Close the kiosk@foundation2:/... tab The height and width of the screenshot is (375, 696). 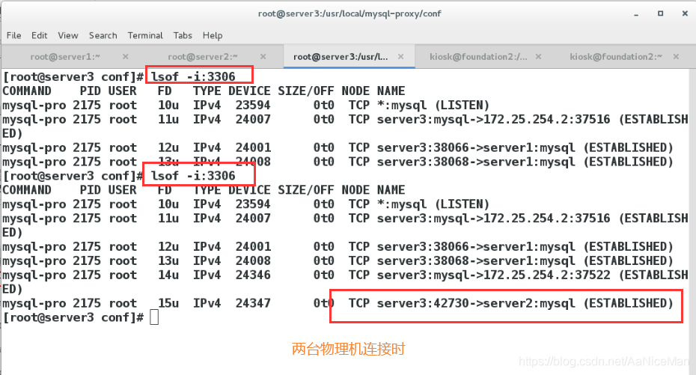point(538,57)
